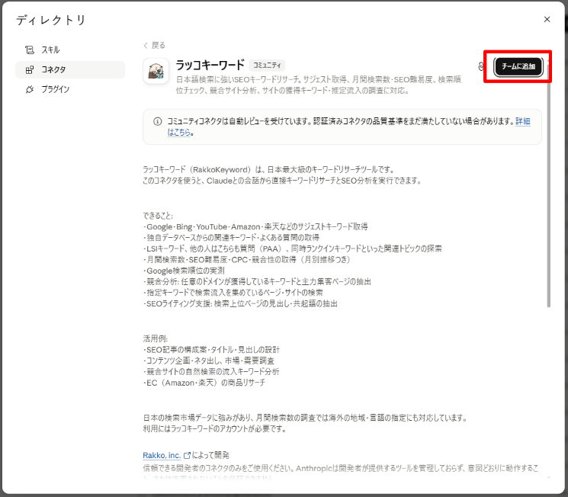This screenshot has width=568, height=497.
Task: Click the line starting ・競合サイトの自然検索
Action: click(x=211, y=372)
